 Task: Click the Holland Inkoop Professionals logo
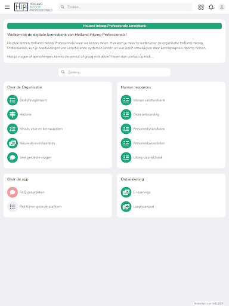coord(33,7)
